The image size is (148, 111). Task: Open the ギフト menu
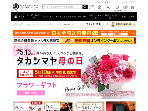[x=21, y=17]
